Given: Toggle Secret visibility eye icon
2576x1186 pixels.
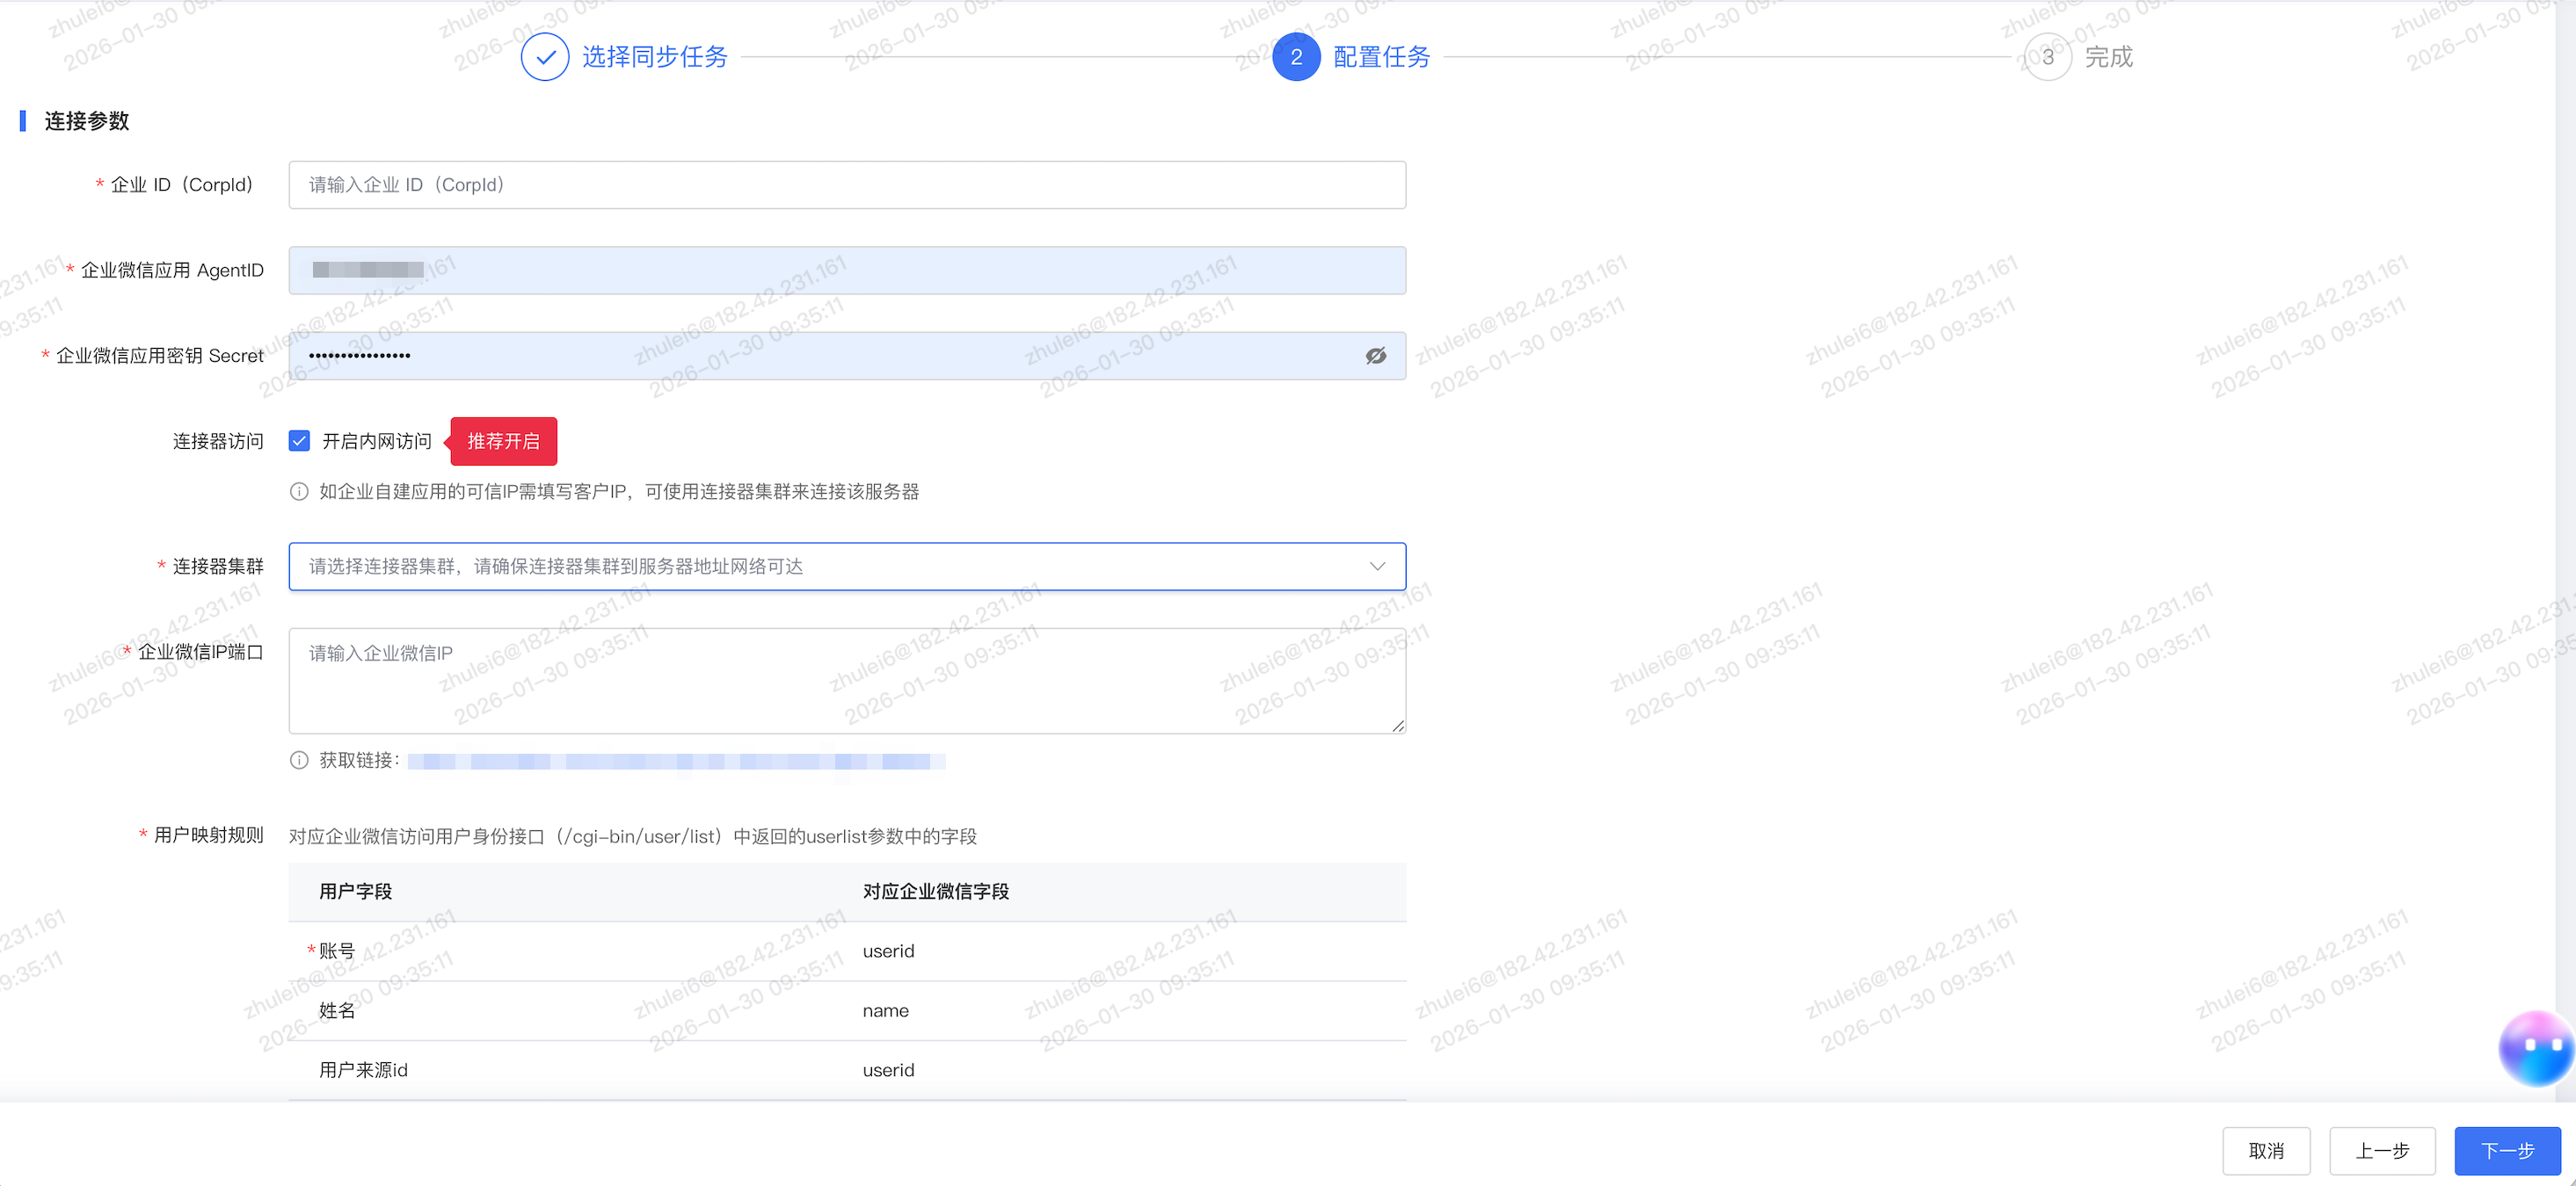Looking at the screenshot, I should coord(1375,356).
